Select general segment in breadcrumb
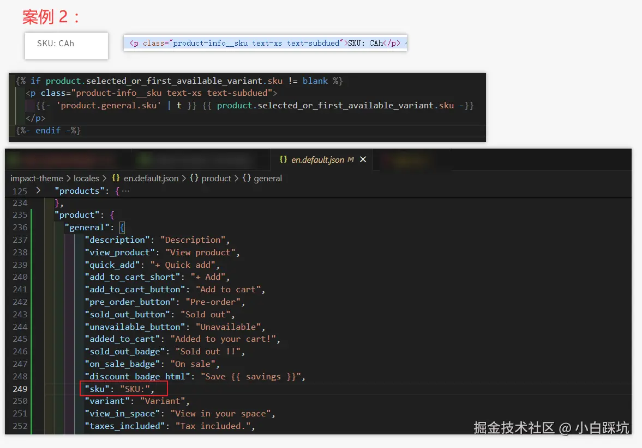 [x=268, y=178]
